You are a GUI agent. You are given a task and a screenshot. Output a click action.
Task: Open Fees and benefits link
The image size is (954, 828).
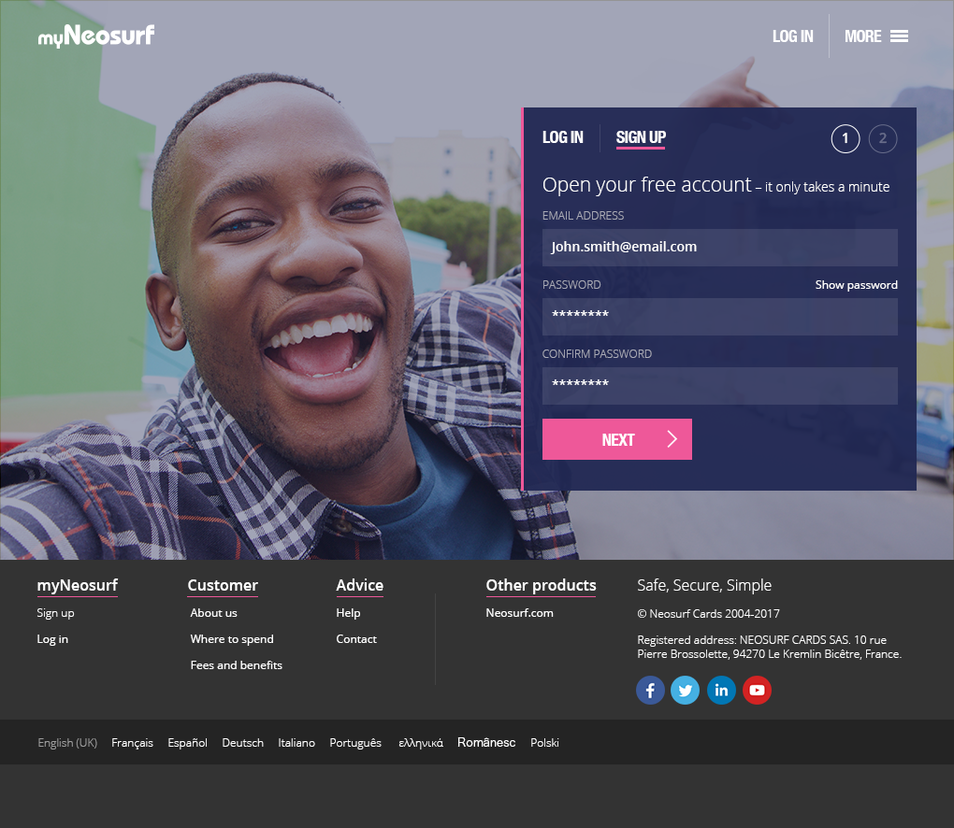click(236, 665)
